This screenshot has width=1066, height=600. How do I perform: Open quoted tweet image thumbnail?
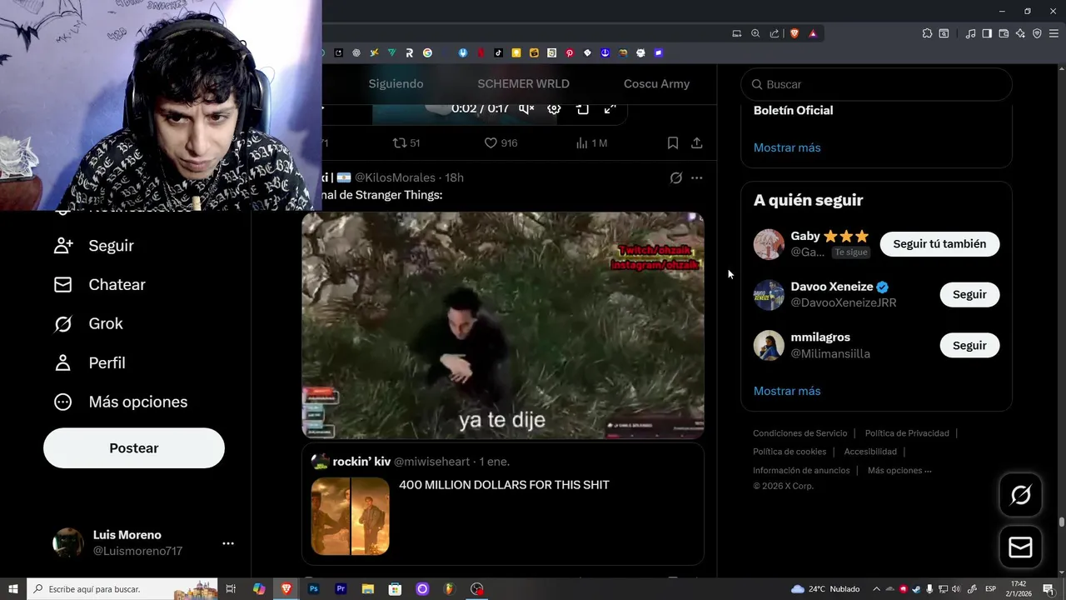pyautogui.click(x=350, y=516)
